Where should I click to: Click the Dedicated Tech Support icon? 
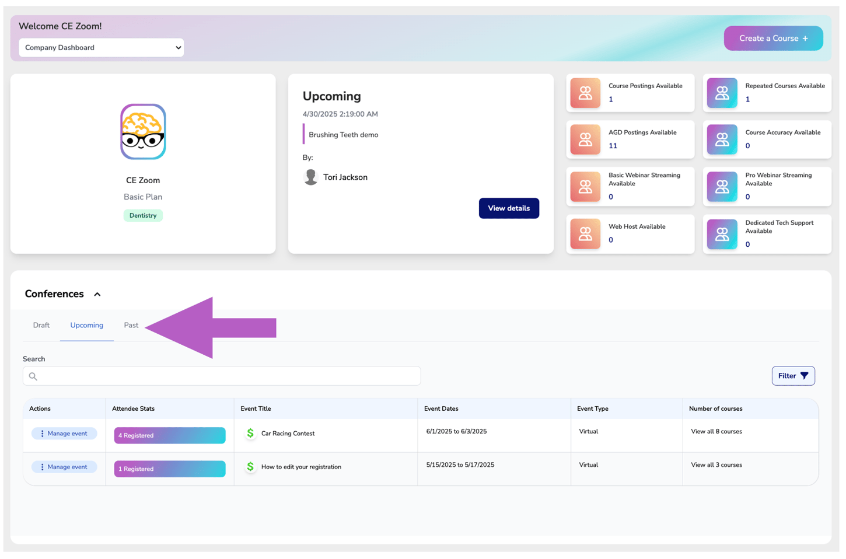point(722,234)
